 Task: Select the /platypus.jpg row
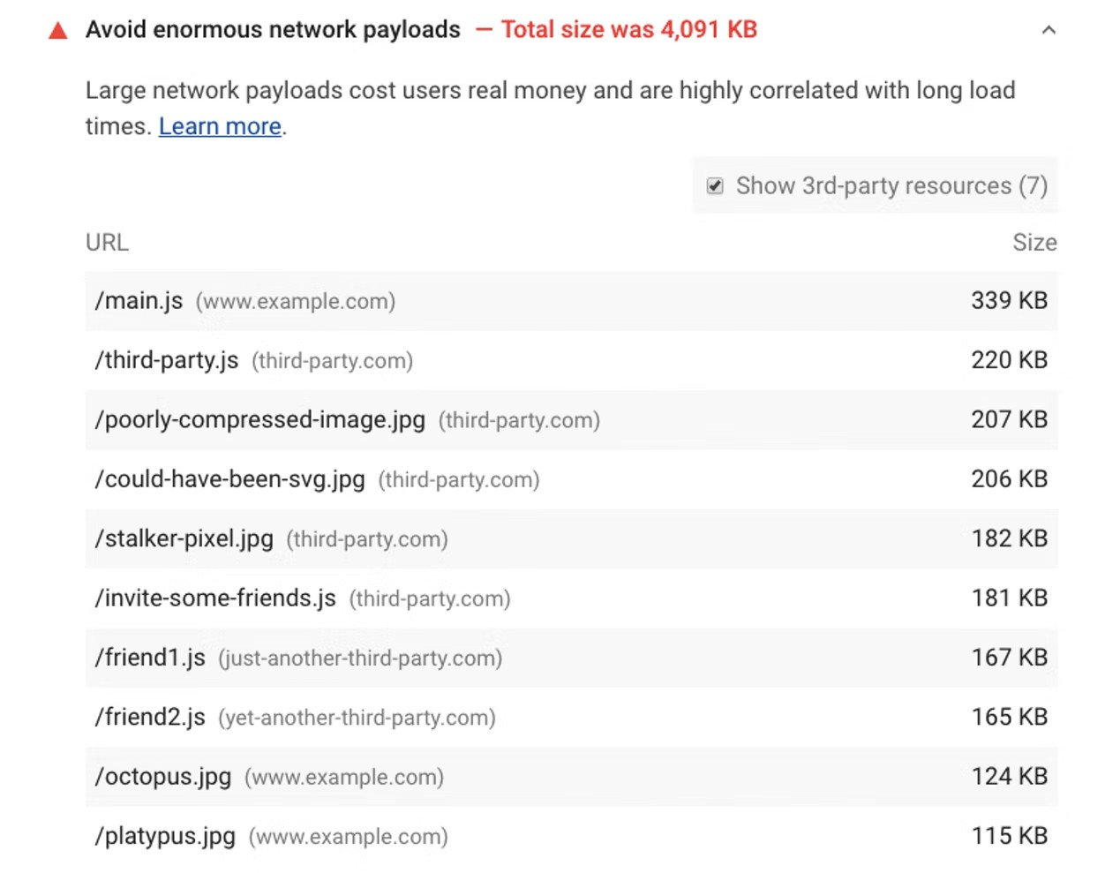tap(164, 836)
